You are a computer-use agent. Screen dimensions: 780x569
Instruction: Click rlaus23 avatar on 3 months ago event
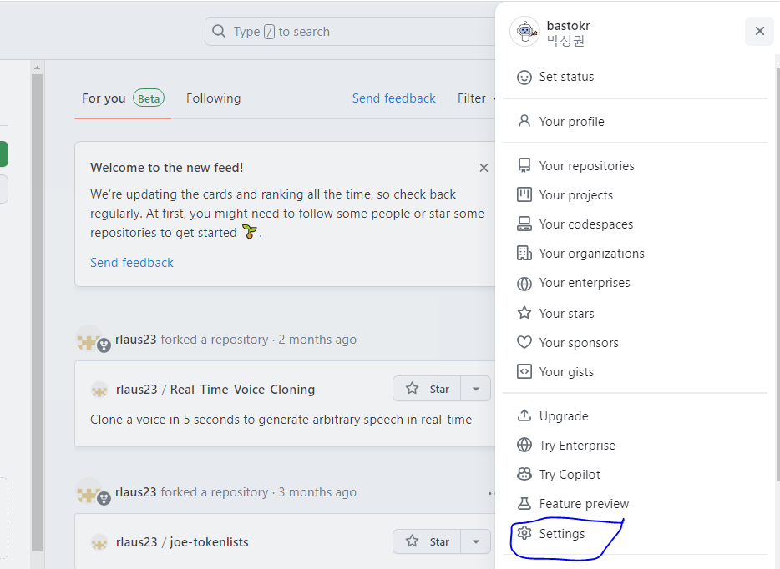pos(89,491)
